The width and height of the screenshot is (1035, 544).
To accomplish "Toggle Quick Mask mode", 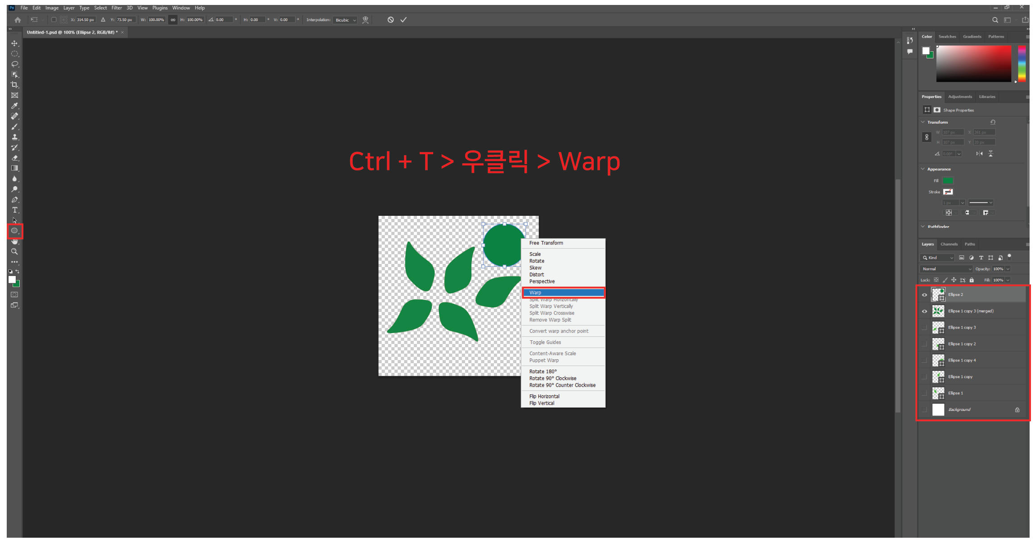I will (x=14, y=294).
